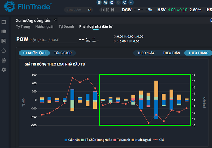The image size is (212, 148).
Task: Click the greyed-out coin icon in top toolbar
Action: click(118, 2)
